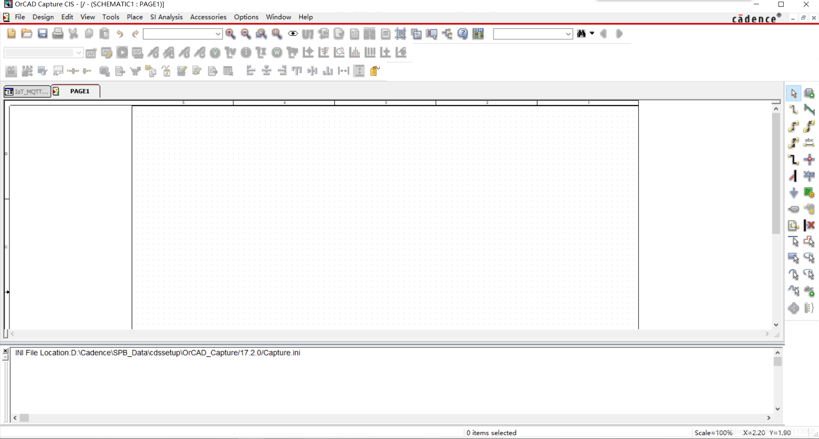
Task: Select the Place Junction tool
Action: click(x=809, y=160)
